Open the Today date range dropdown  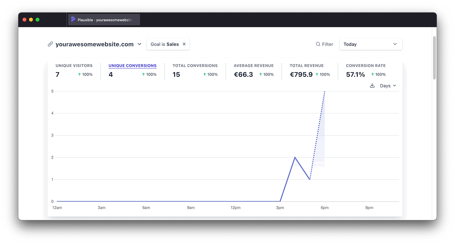[x=370, y=44]
